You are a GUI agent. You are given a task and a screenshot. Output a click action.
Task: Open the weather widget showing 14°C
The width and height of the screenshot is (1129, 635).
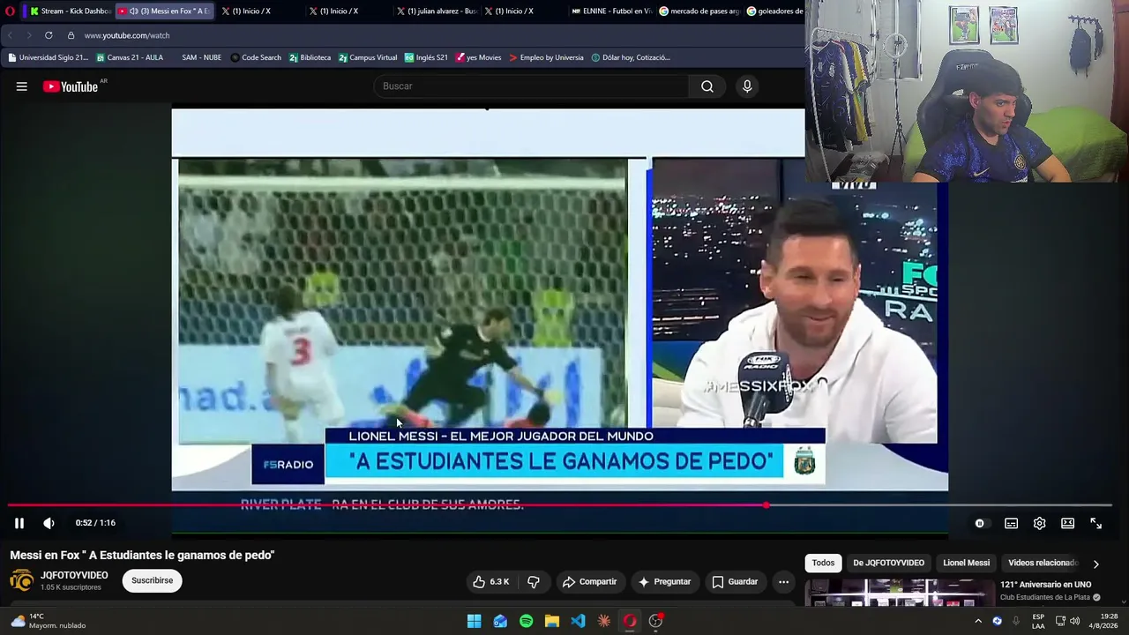(x=48, y=621)
